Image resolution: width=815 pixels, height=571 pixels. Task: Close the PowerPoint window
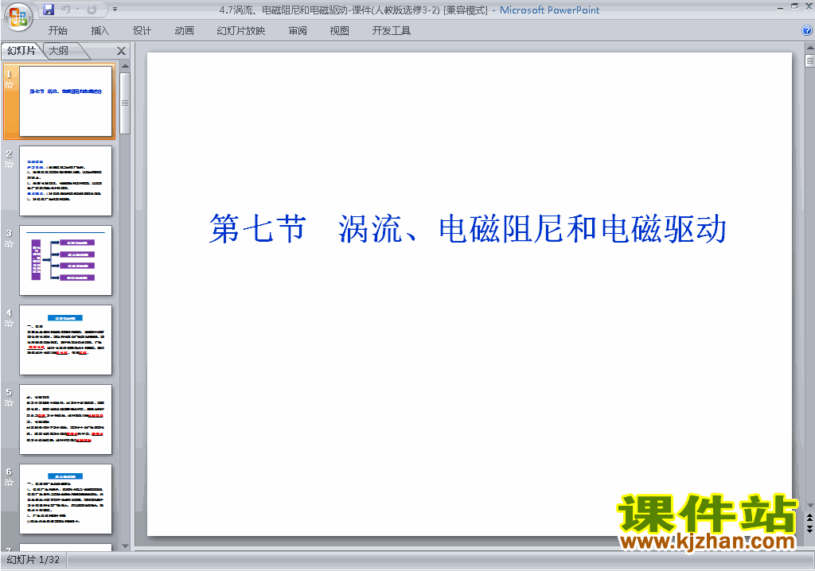[809, 6]
